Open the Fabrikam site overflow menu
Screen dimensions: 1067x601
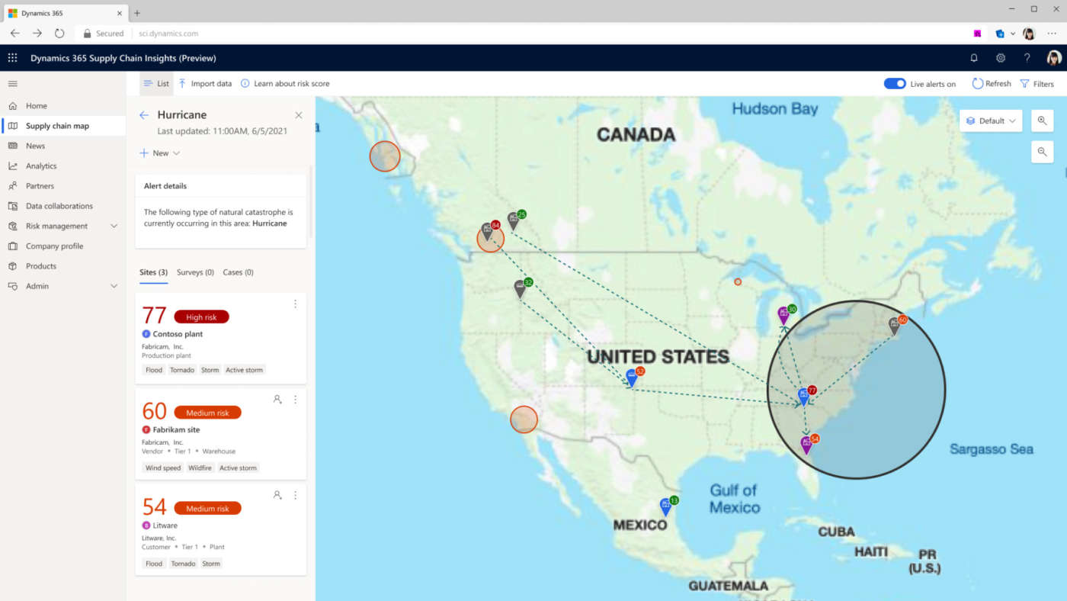[295, 399]
